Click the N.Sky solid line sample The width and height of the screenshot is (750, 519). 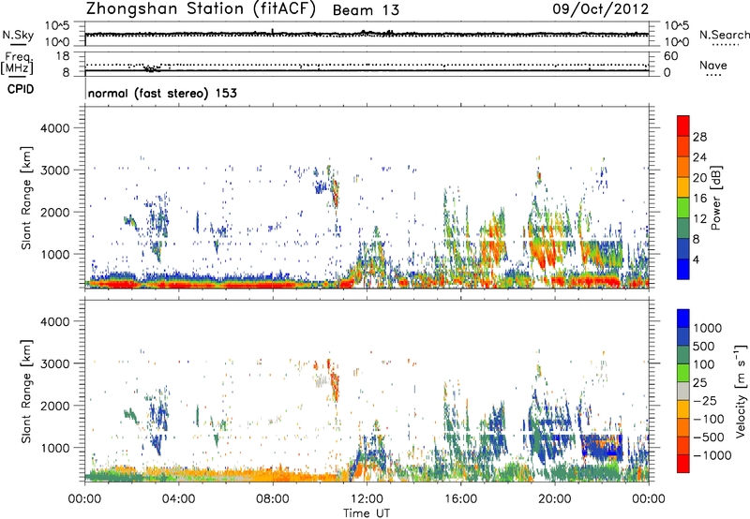[x=18, y=44]
